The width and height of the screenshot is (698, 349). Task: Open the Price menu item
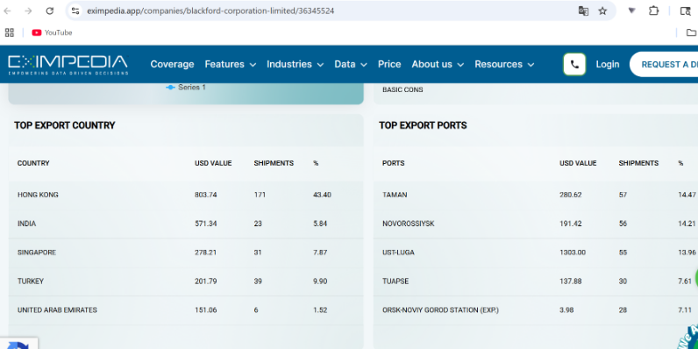click(x=389, y=64)
